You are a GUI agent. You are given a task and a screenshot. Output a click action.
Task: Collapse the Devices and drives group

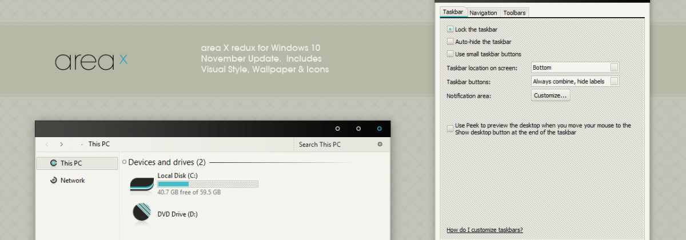coord(125,162)
